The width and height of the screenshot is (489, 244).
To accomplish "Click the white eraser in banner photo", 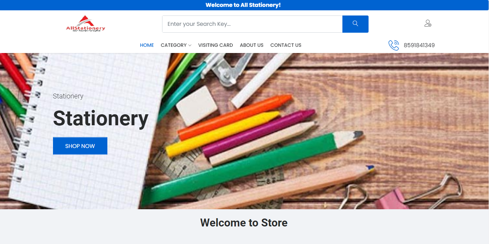I will coord(196,106).
